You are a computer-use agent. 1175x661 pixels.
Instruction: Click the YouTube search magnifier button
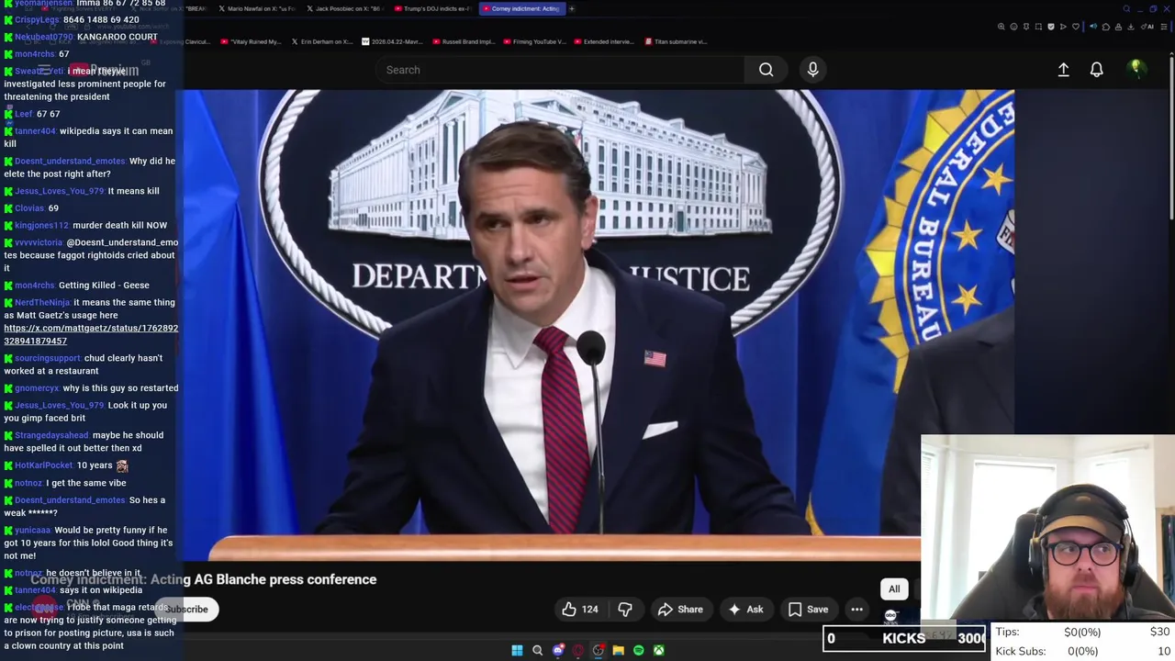(x=766, y=70)
